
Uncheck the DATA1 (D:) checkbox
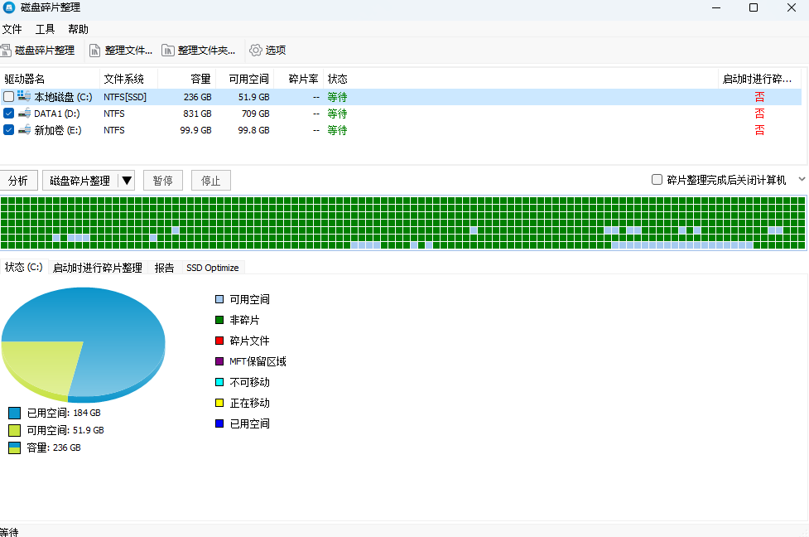(8, 114)
